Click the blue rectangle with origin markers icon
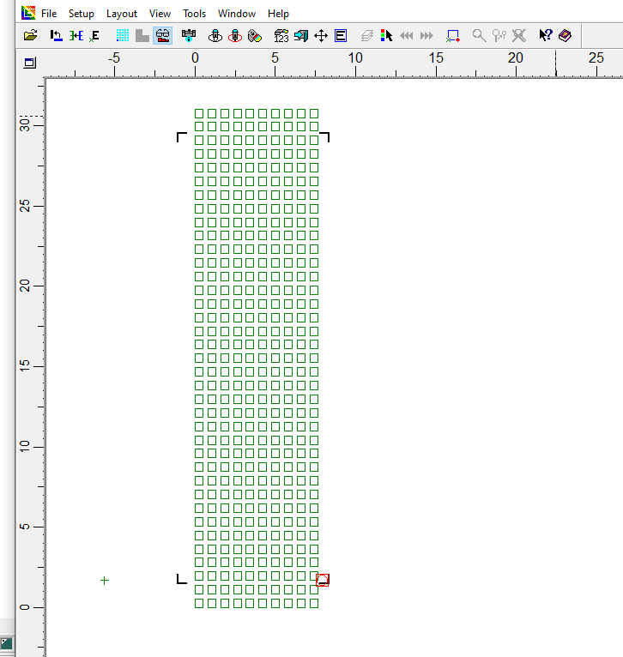Screen dimensions: 623x657 click(x=453, y=36)
